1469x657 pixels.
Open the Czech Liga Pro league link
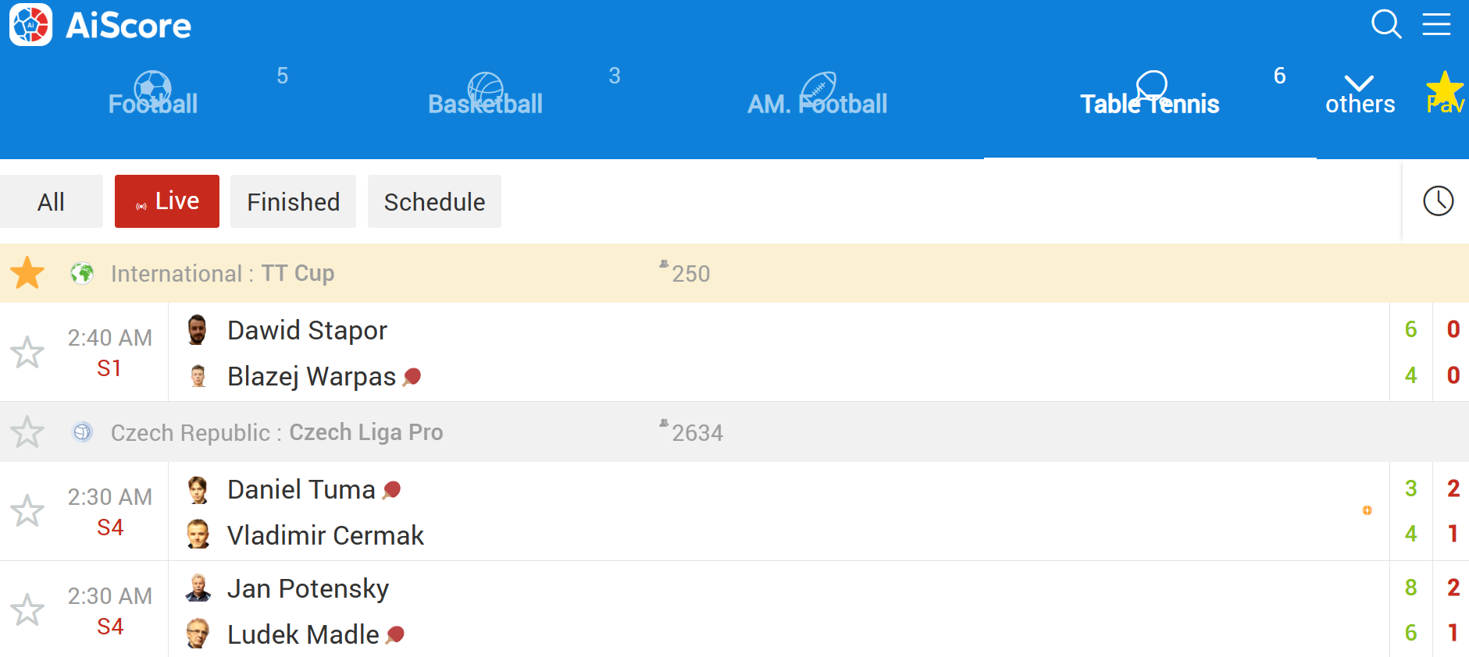coord(366,432)
